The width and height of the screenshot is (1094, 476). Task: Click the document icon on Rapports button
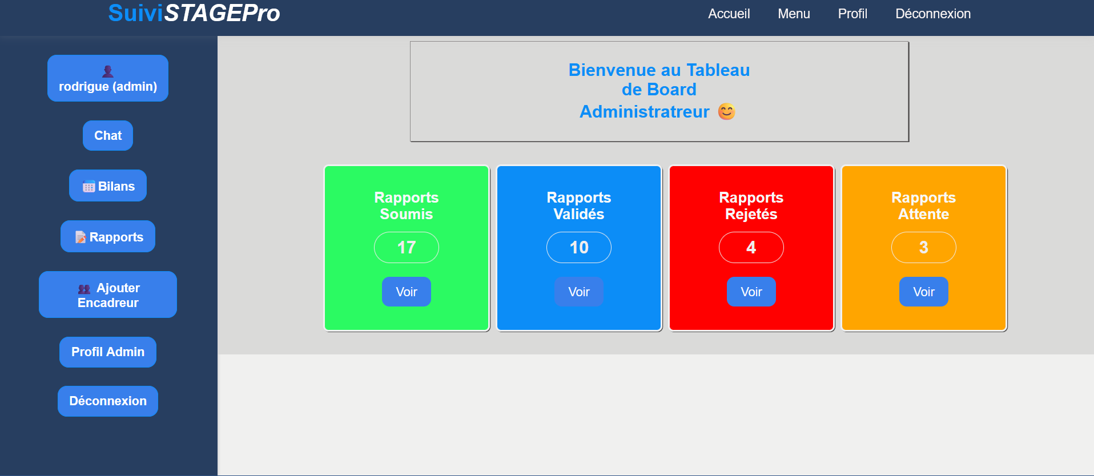click(x=81, y=237)
